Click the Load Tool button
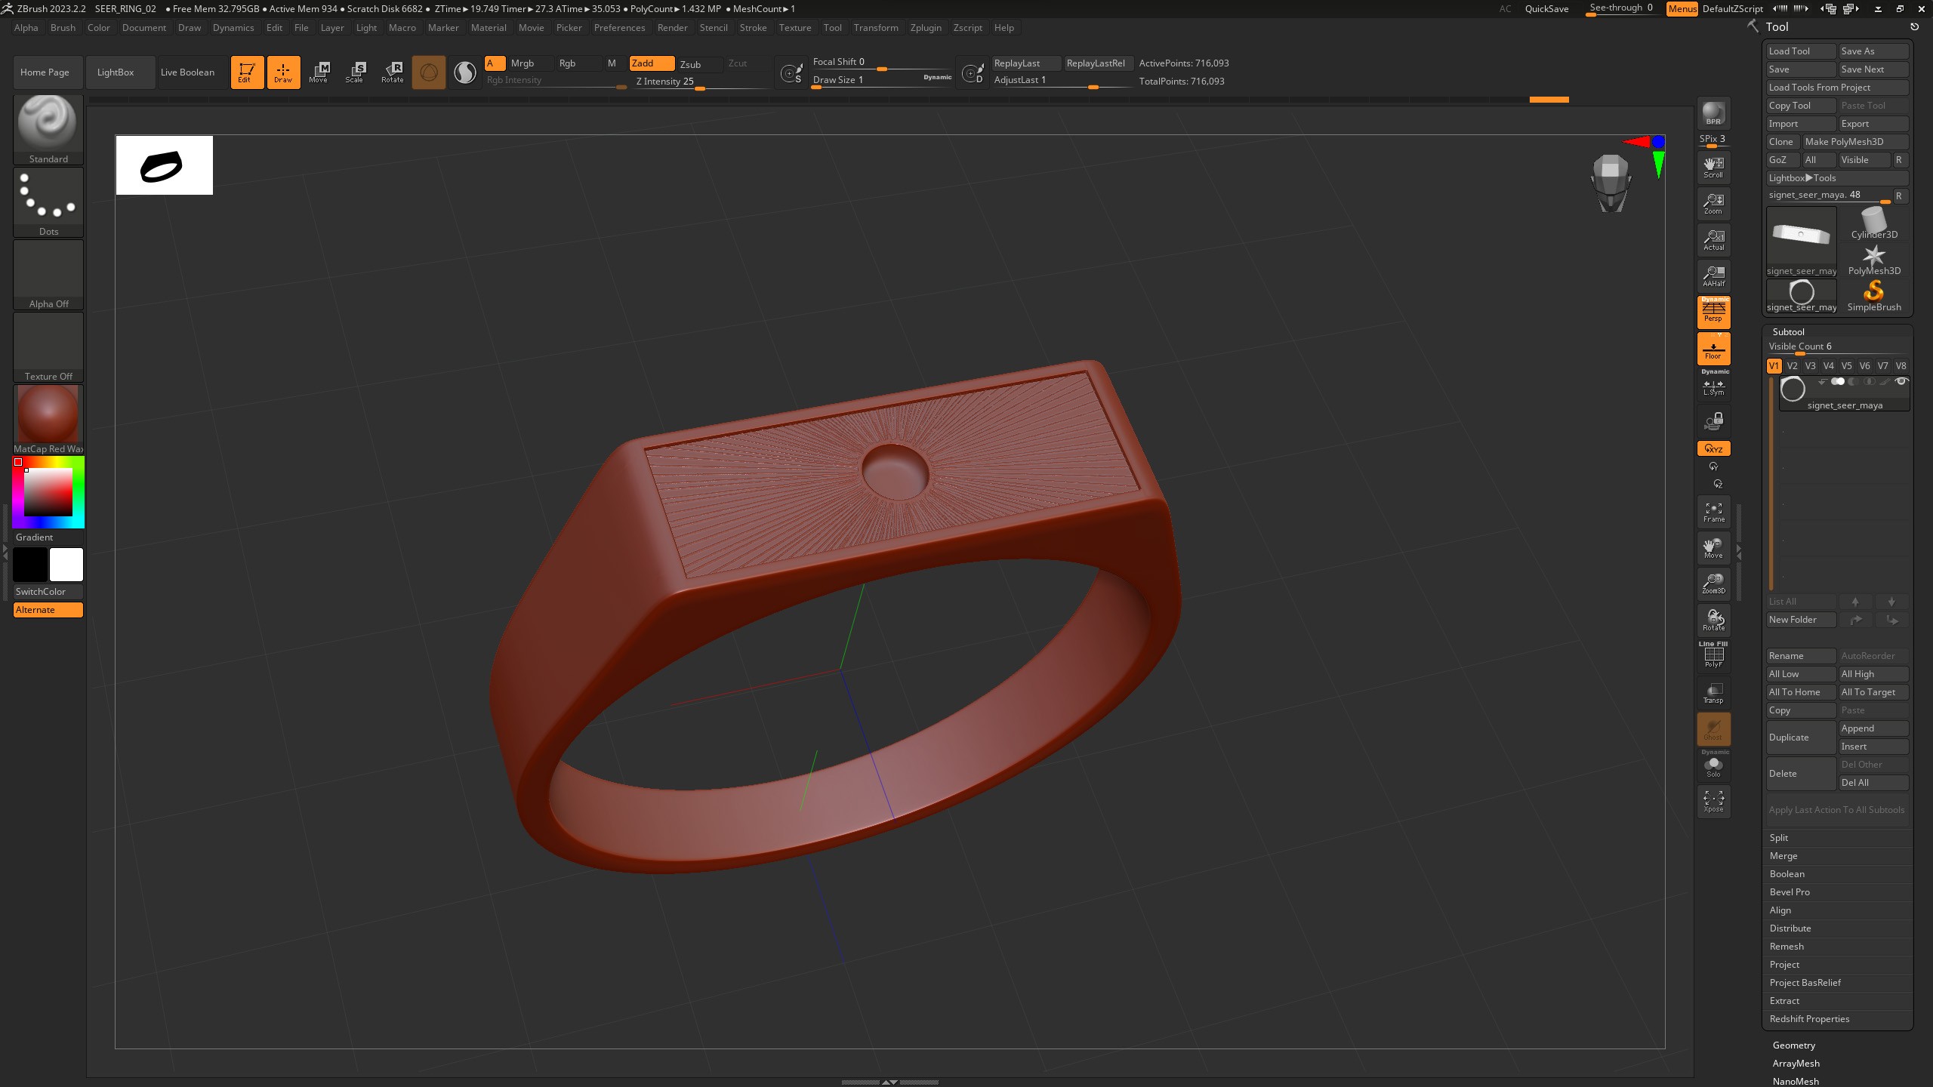 (x=1799, y=51)
